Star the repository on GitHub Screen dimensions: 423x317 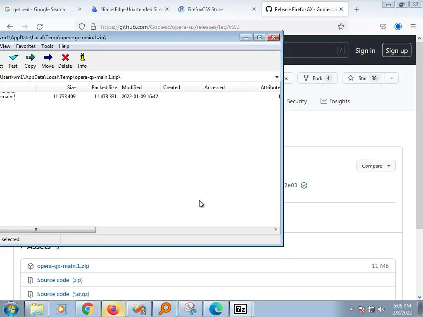tap(363, 78)
